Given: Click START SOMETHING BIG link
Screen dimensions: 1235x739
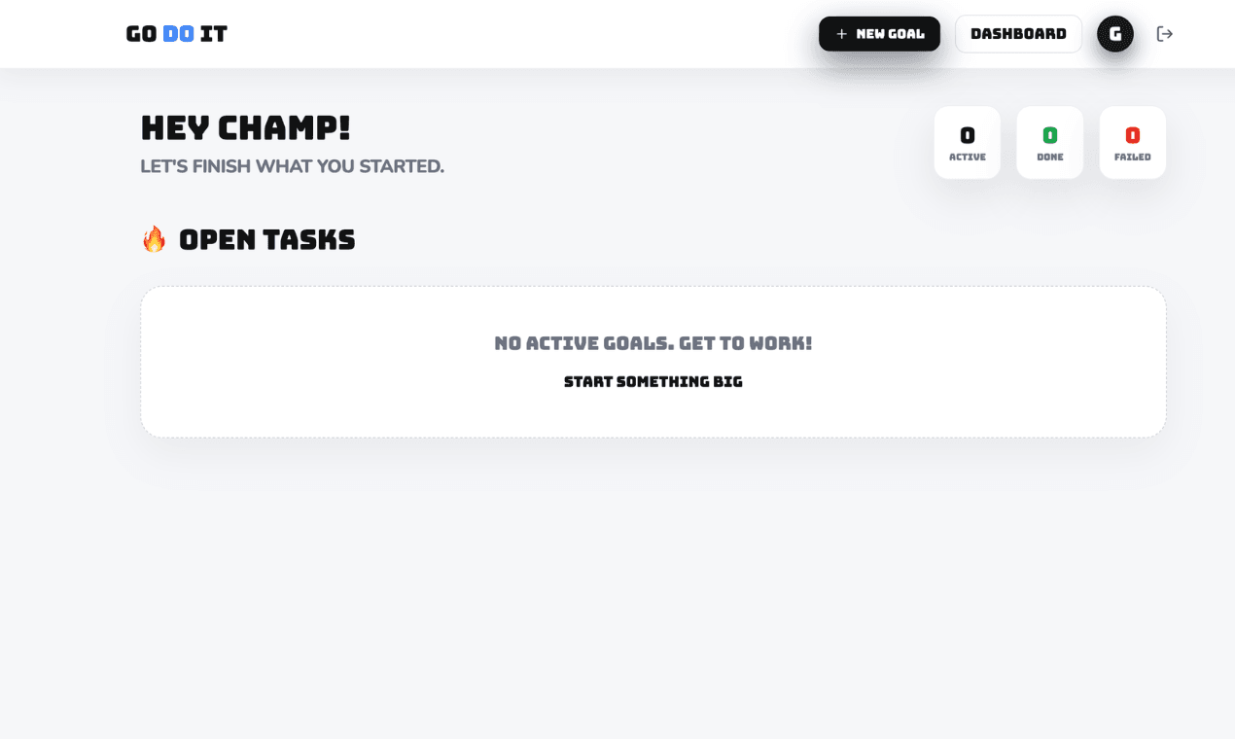Looking at the screenshot, I should click(x=653, y=381).
